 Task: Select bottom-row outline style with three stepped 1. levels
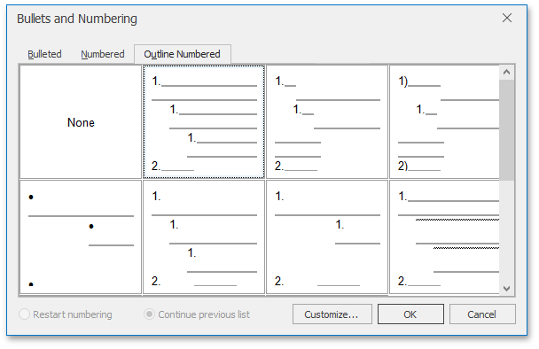tap(204, 237)
